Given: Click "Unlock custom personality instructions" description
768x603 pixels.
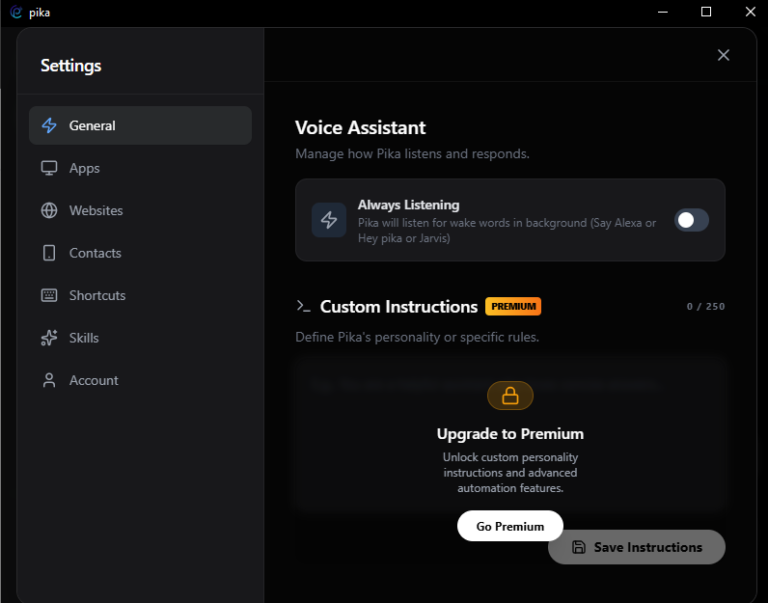Looking at the screenshot, I should click(x=509, y=473).
